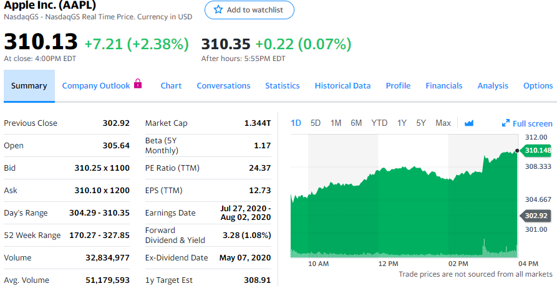Open the Company Outlook tab
This screenshot has width=557, height=286.
click(x=96, y=86)
